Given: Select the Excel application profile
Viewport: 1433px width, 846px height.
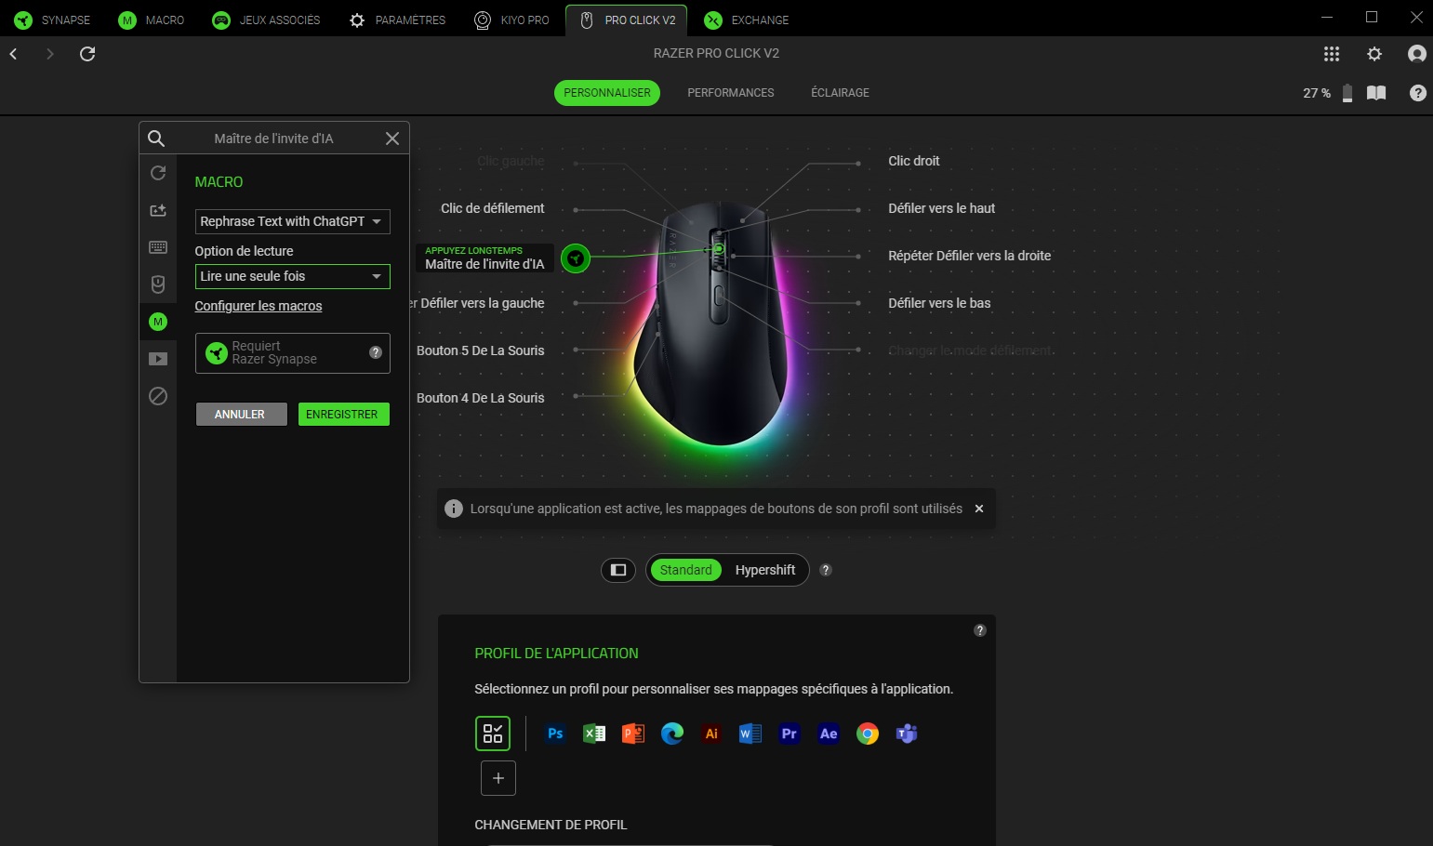Looking at the screenshot, I should click(594, 734).
